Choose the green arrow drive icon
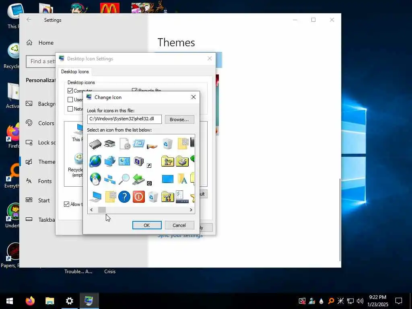The height and width of the screenshot is (309, 412). click(139, 179)
